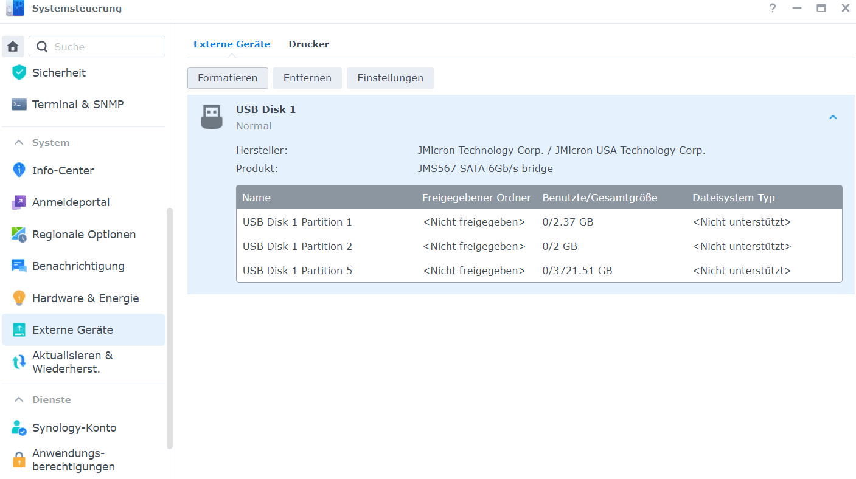Viewport: 856px width, 479px height.
Task: Select Regionale Optionen in sidebar
Action: click(83, 234)
